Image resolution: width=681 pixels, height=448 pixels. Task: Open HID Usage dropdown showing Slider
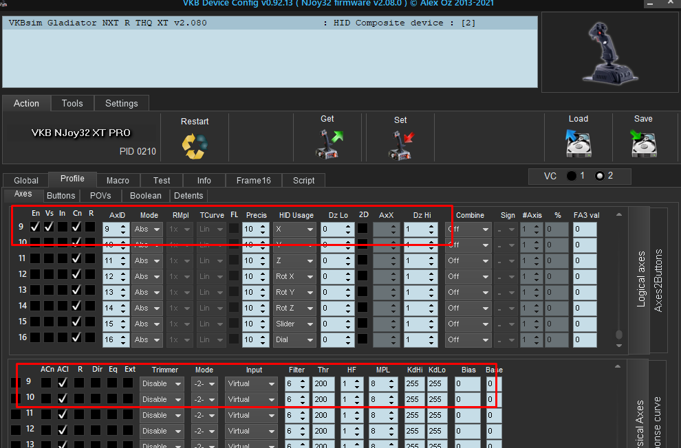click(294, 324)
